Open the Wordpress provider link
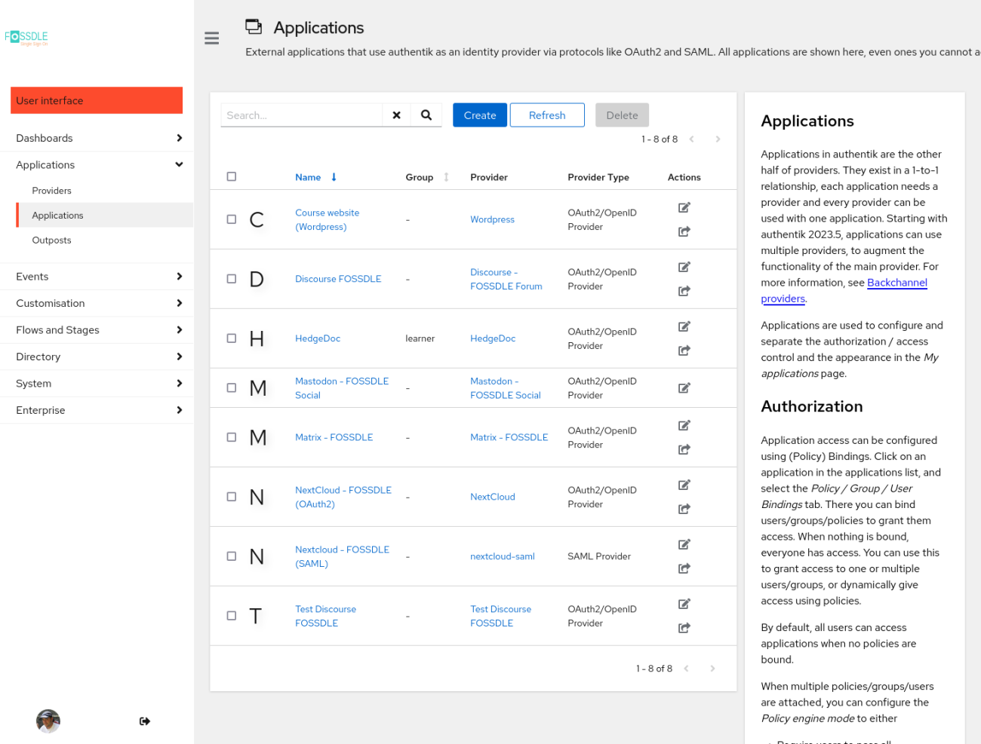 click(492, 219)
